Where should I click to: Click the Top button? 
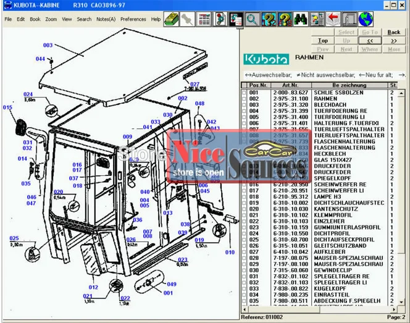(x=323, y=41)
